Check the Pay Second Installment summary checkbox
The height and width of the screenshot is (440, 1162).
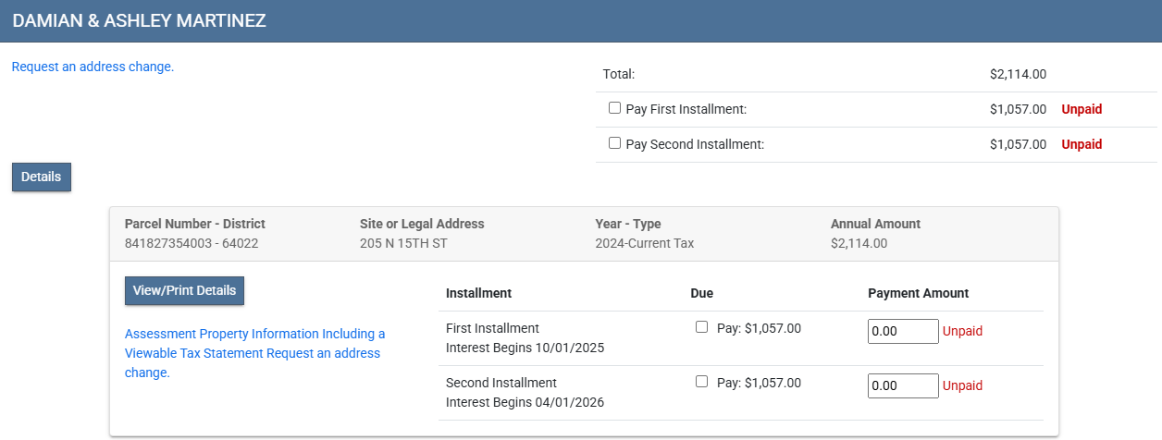tap(614, 143)
